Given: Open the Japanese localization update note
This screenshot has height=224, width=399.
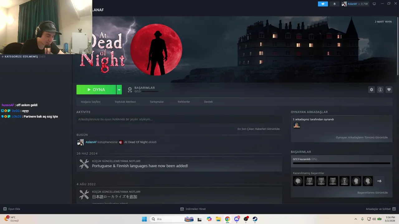Looking at the screenshot, I should click(x=114, y=197).
